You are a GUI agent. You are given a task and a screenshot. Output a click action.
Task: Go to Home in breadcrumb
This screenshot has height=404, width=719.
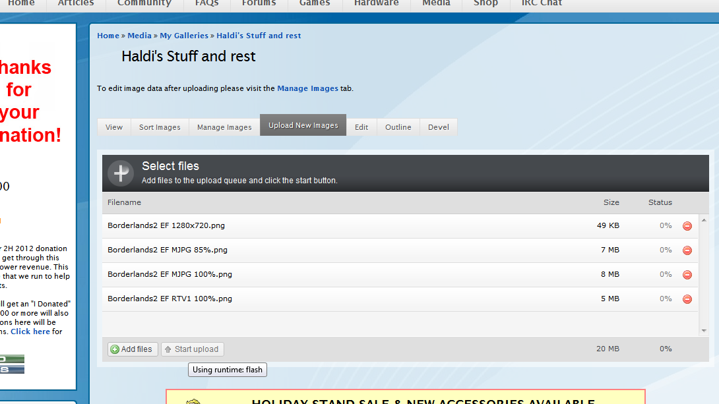pos(108,36)
